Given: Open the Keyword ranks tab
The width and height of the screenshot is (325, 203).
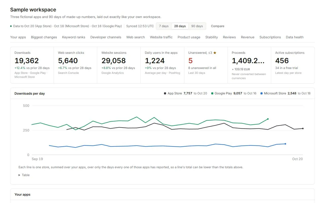Looking at the screenshot, I should point(74,37).
